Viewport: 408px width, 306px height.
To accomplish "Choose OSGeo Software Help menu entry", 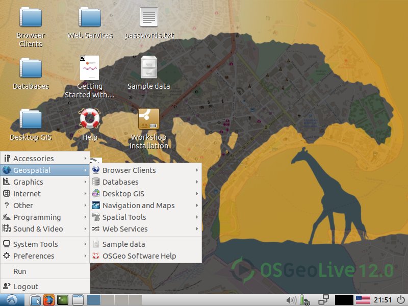I will coord(146,256).
